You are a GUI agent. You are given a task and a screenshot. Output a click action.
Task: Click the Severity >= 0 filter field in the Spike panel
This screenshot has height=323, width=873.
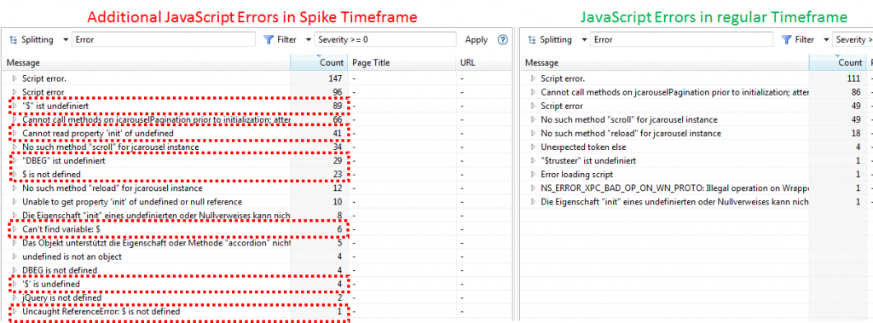pyautogui.click(x=385, y=39)
